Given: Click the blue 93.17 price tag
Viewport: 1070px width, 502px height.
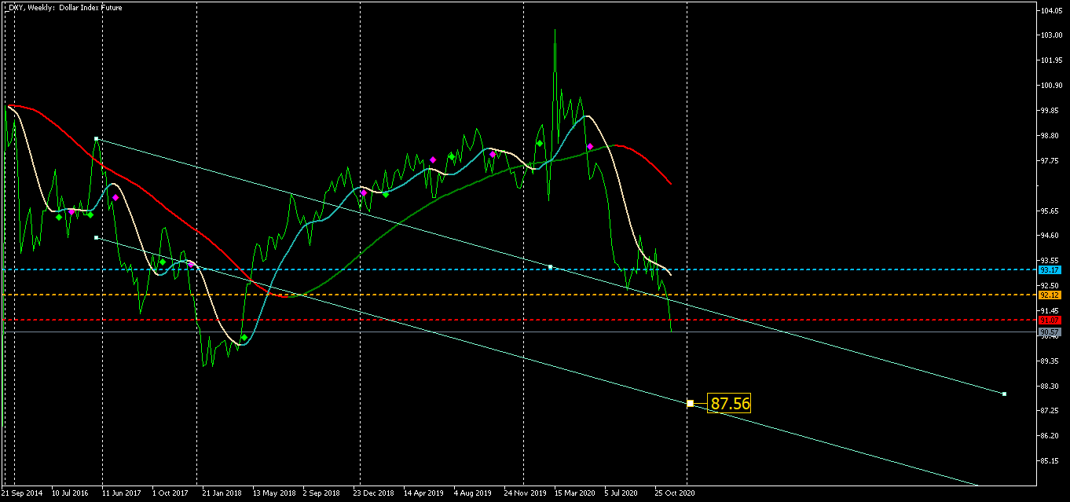Looking at the screenshot, I should pyautogui.click(x=1050, y=269).
